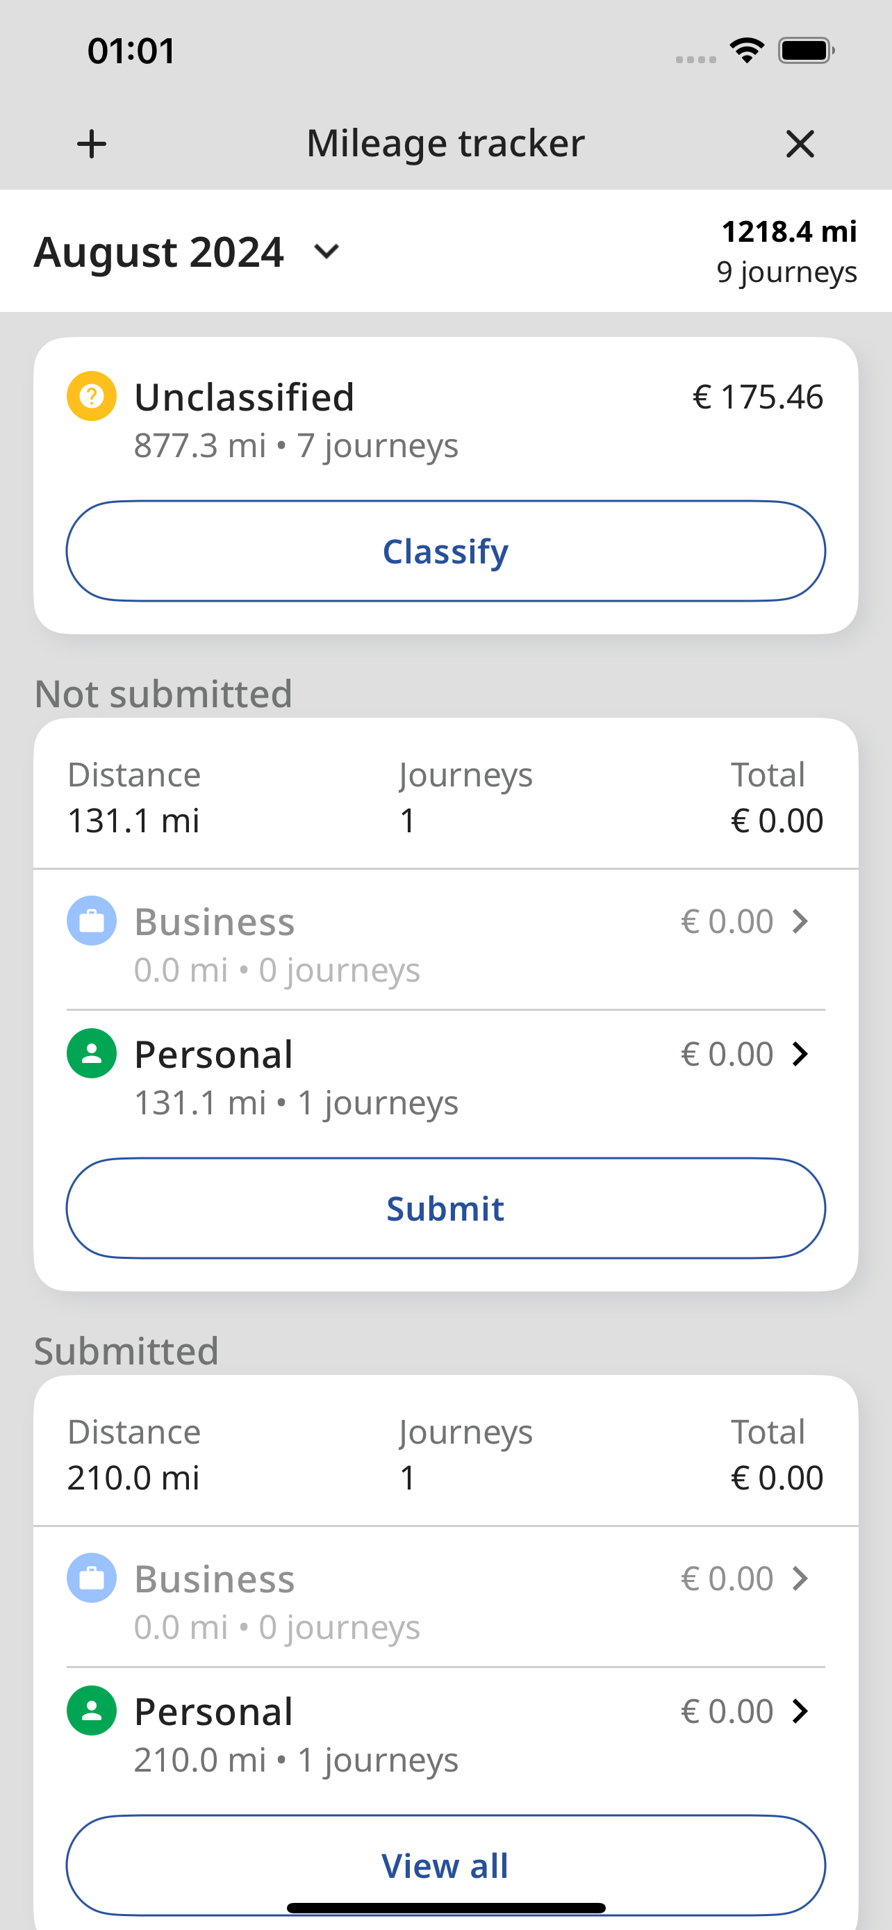Tap the green Personal icon under Not submitted
The image size is (892, 1930).
tap(92, 1053)
